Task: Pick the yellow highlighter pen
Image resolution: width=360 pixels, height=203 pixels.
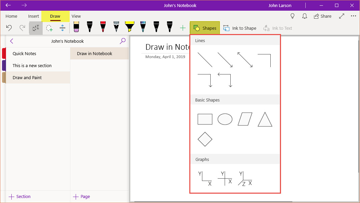Action: click(129, 27)
